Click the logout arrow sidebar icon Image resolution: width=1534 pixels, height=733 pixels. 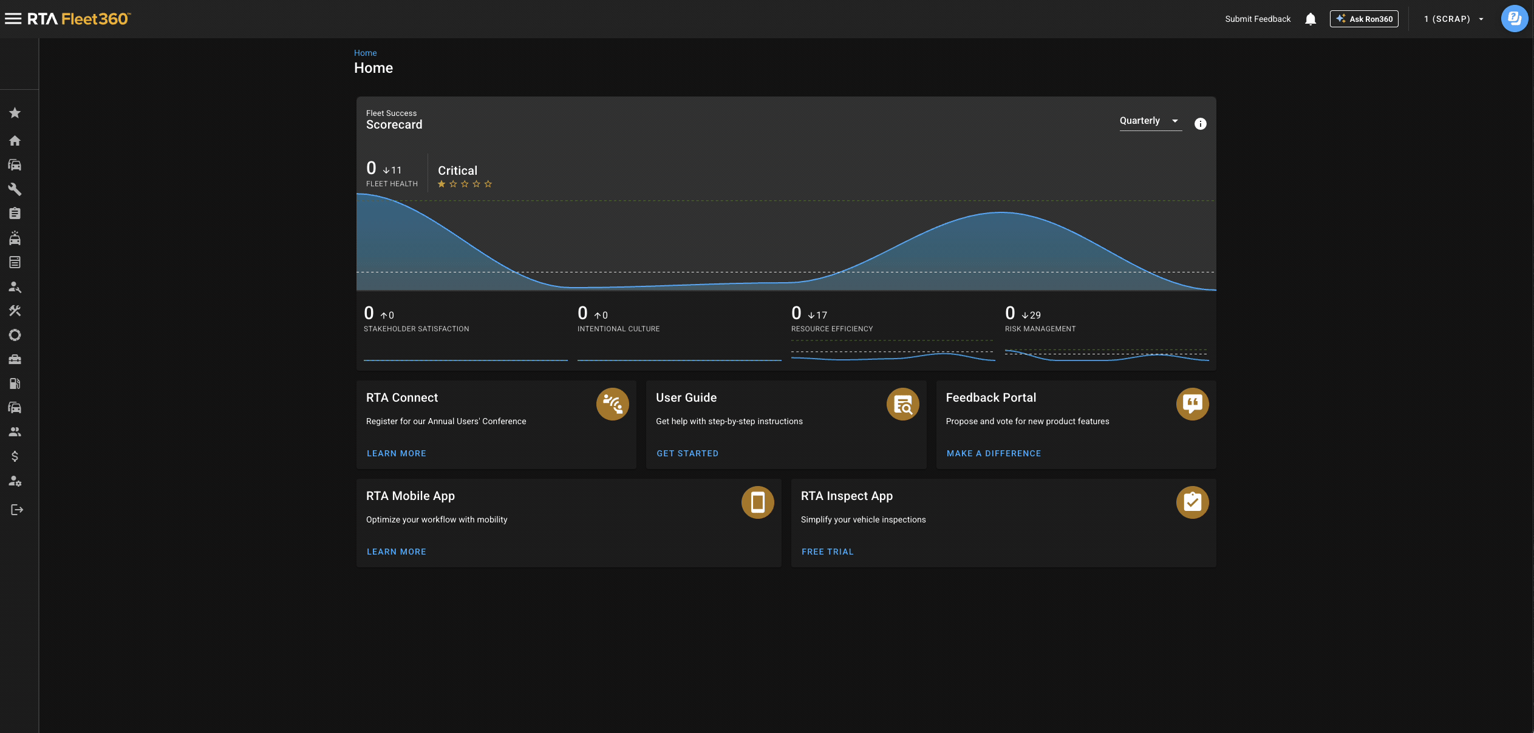point(17,510)
